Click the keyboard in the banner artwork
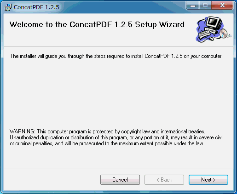 [x=204, y=34]
